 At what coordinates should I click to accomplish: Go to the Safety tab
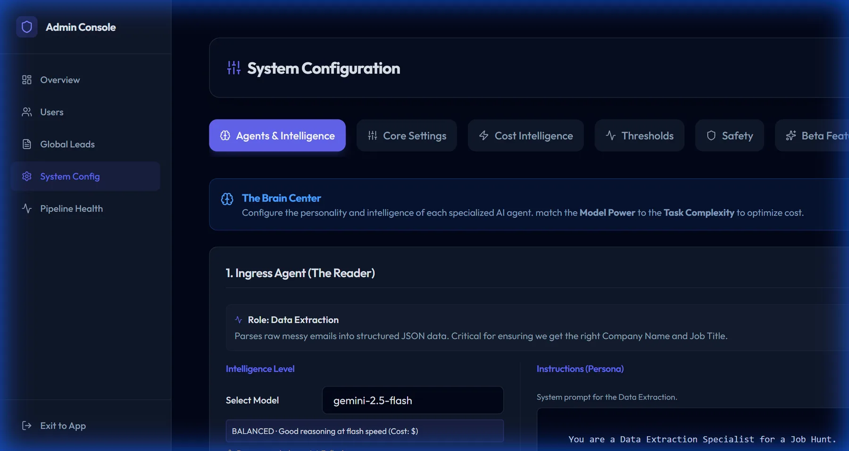(729, 135)
